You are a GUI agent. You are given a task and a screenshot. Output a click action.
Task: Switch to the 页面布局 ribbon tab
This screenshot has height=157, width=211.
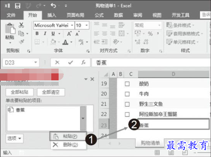click(75, 15)
